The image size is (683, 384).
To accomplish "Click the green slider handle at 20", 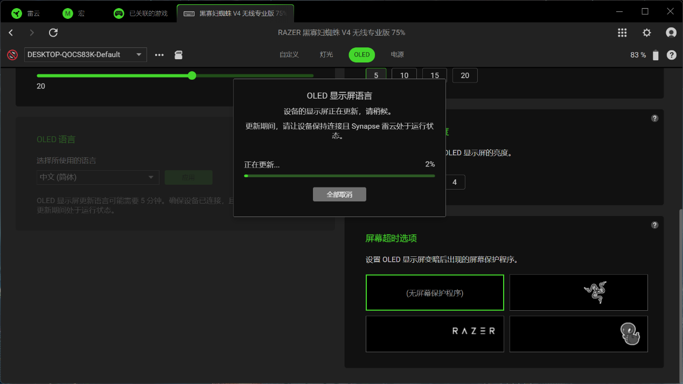I will click(192, 75).
